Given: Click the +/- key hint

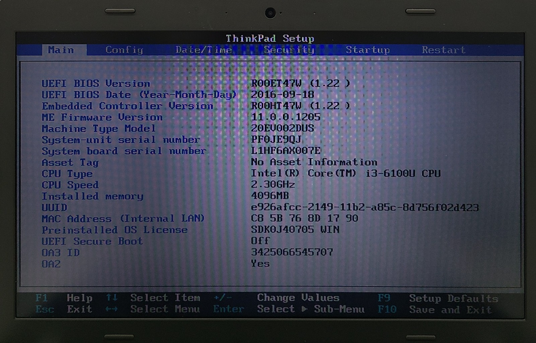Looking at the screenshot, I should click(222, 297).
